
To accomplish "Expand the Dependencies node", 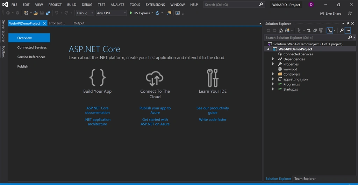I will [x=273, y=59].
